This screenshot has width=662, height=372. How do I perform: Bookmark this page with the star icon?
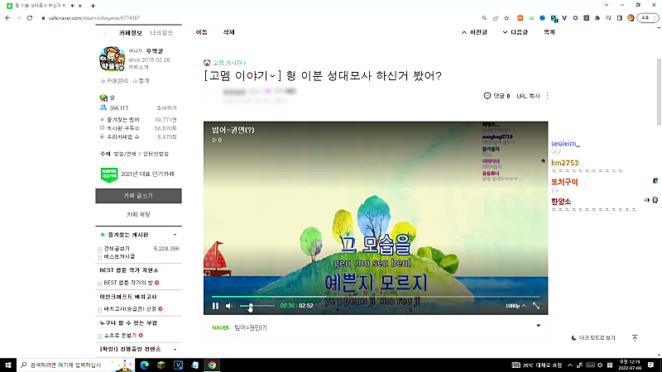[x=506, y=18]
